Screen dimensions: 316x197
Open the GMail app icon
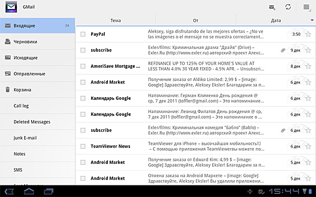[11, 7]
